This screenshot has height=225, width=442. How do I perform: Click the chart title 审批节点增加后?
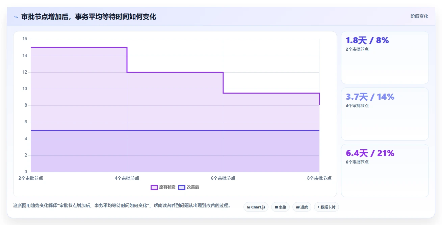click(88, 17)
